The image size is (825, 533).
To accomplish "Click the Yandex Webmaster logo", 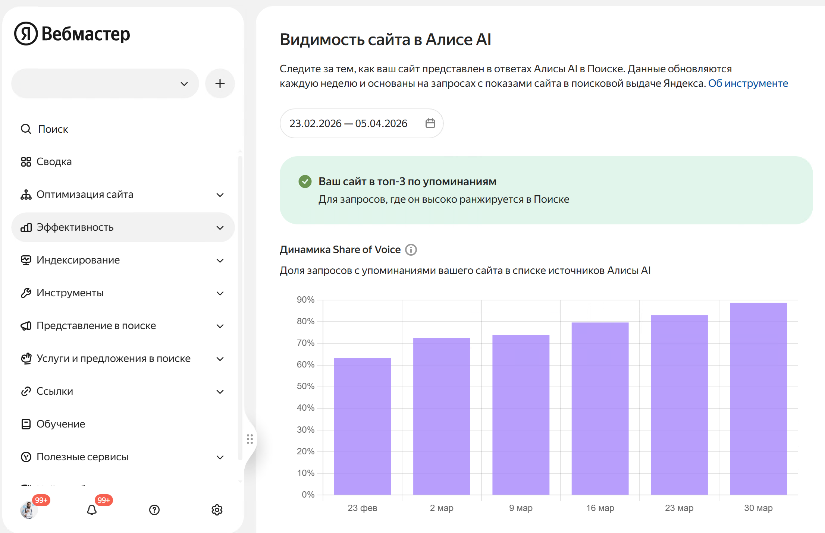I will (x=72, y=34).
